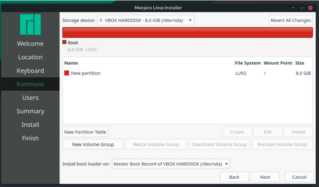This screenshot has width=319, height=187.
Task: Select the Users step in sidebar
Action: pos(30,98)
